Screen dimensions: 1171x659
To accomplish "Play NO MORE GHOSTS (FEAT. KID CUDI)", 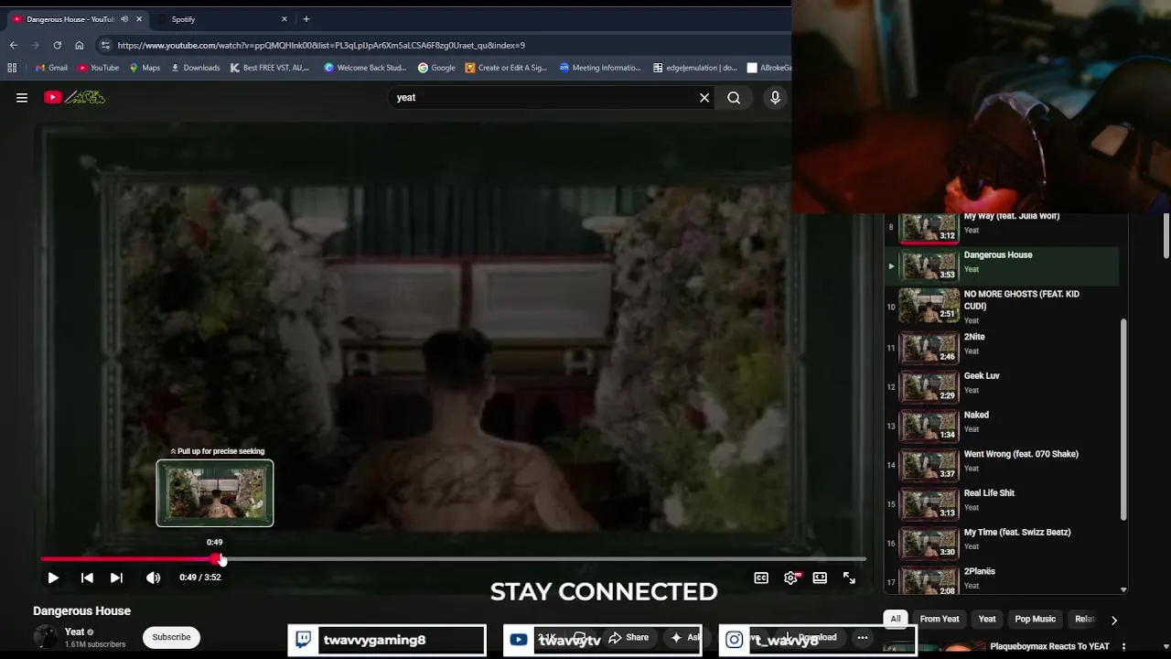I will tap(1002, 306).
